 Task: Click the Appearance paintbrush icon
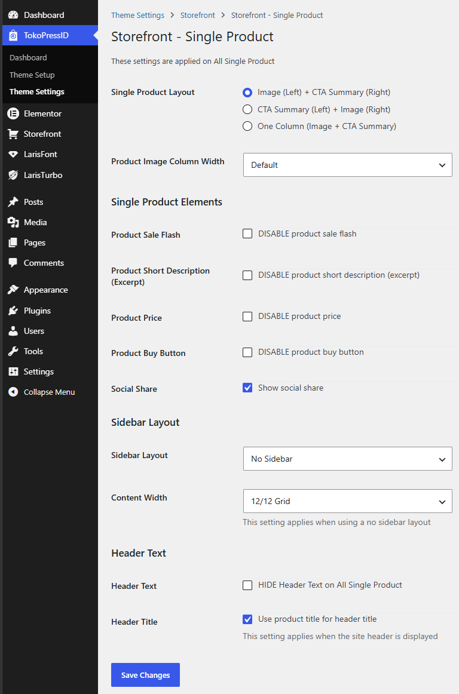(x=13, y=290)
